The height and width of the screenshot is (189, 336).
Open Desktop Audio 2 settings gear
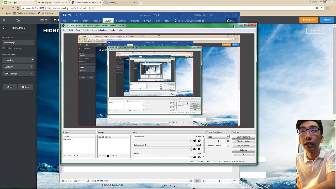[x=199, y=149]
